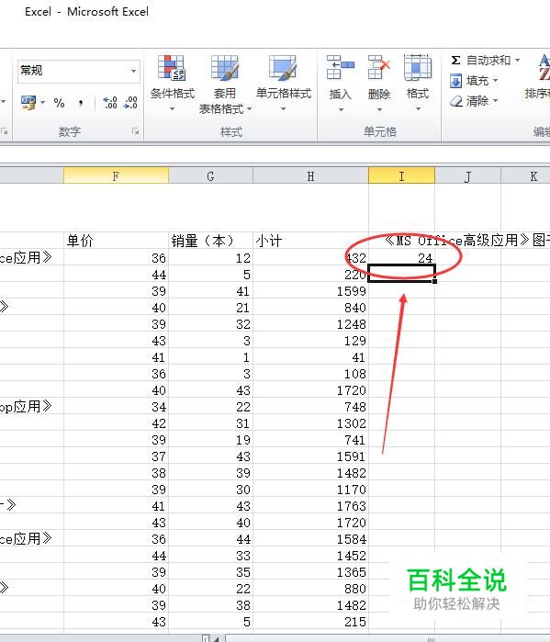Click the subtotal cell 741
The image size is (550, 642).
[x=310, y=440]
